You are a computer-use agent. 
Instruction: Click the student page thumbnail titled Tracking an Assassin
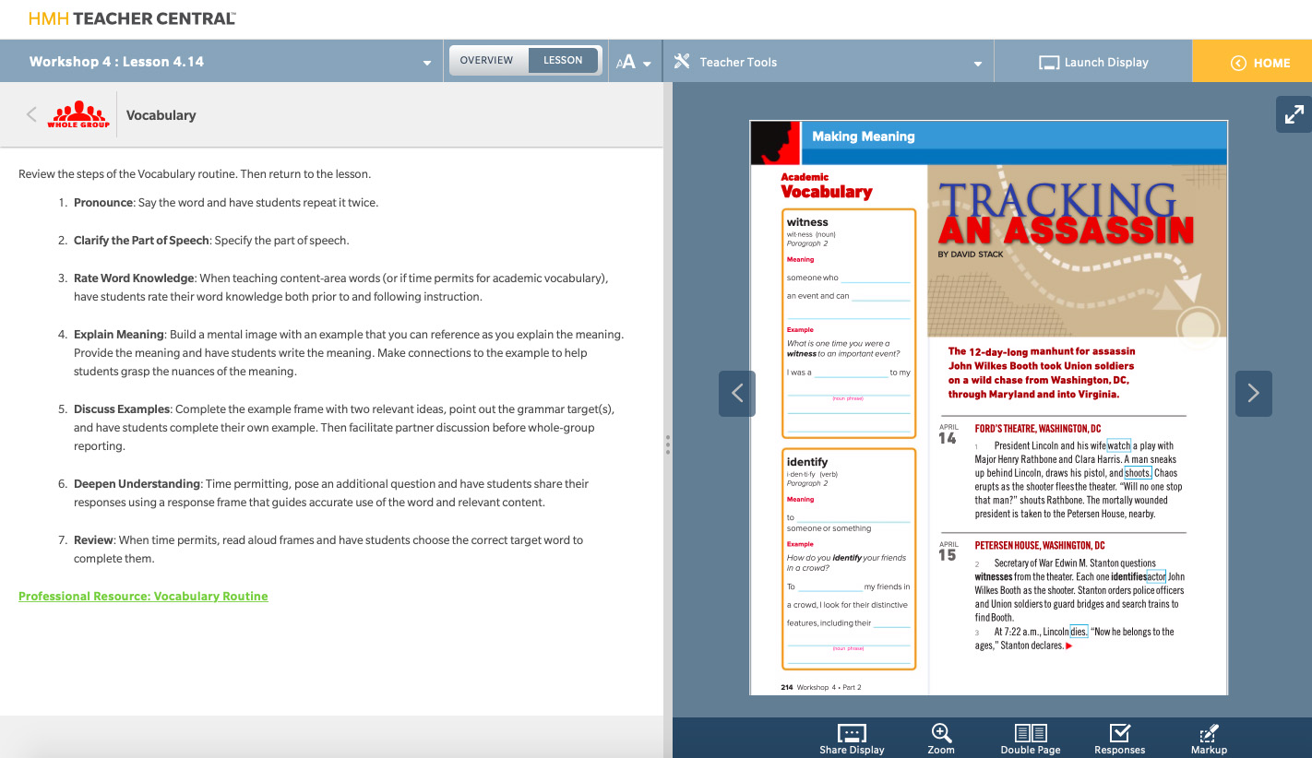click(x=988, y=408)
